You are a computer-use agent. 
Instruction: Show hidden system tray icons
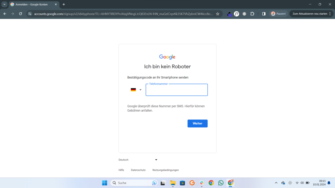(x=276, y=183)
